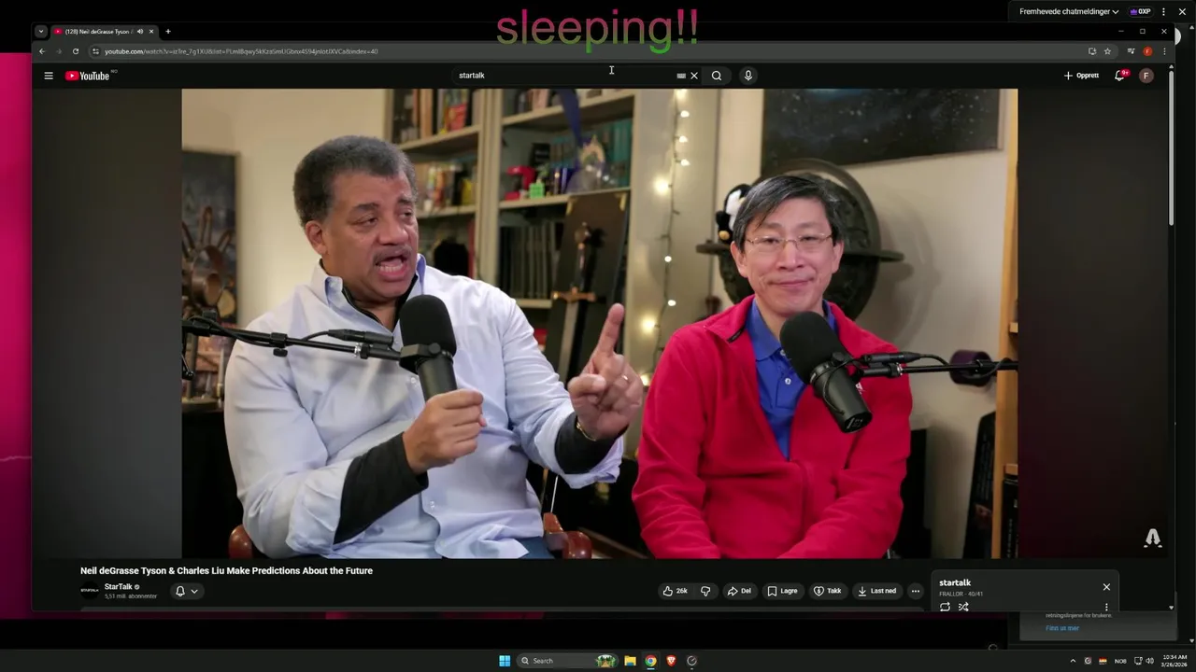Screen dimensions: 1196x672
Task: Open the YouTube notifications bell
Action: tap(1119, 76)
